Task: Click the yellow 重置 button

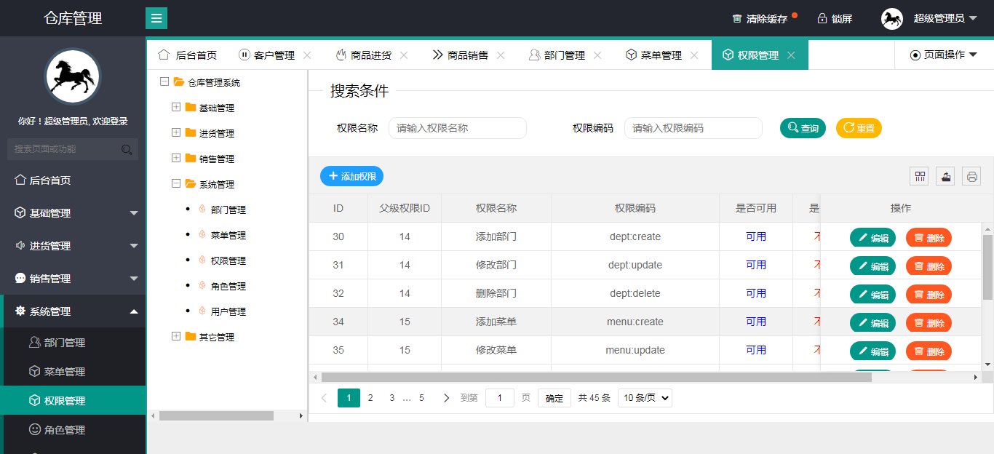Action: (x=858, y=128)
